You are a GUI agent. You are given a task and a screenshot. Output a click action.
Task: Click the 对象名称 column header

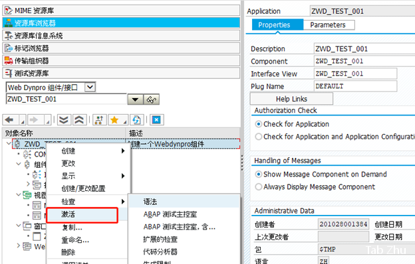(64, 133)
